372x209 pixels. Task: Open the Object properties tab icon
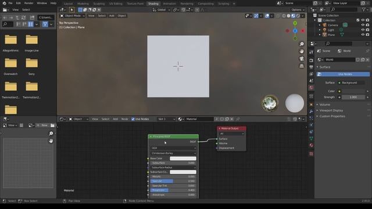(312, 105)
